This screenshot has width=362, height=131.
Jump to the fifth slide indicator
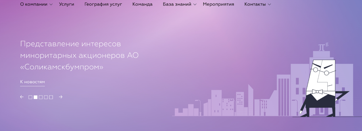[x=51, y=97]
